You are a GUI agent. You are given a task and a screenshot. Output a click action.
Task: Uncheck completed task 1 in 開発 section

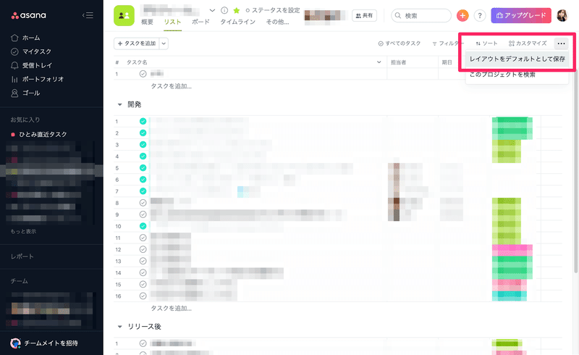click(143, 121)
